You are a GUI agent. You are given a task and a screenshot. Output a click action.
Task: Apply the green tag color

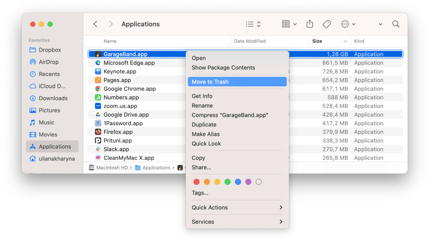pos(228,182)
